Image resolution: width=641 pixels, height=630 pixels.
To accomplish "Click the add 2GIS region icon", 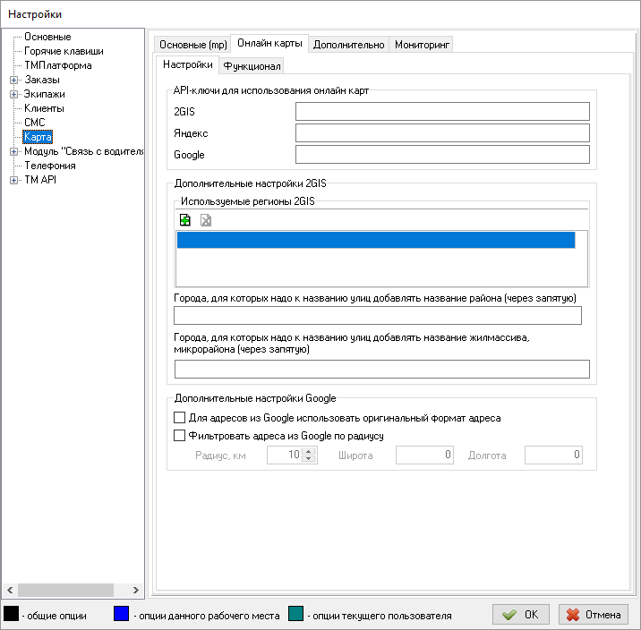I will click(x=185, y=220).
